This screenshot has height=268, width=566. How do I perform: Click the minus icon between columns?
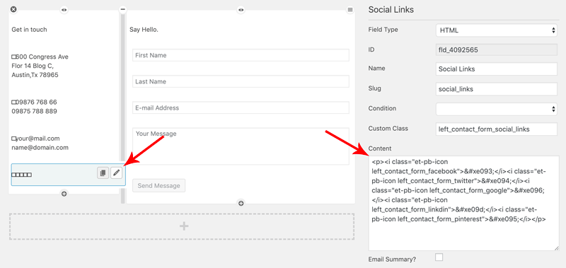pyautogui.click(x=123, y=10)
